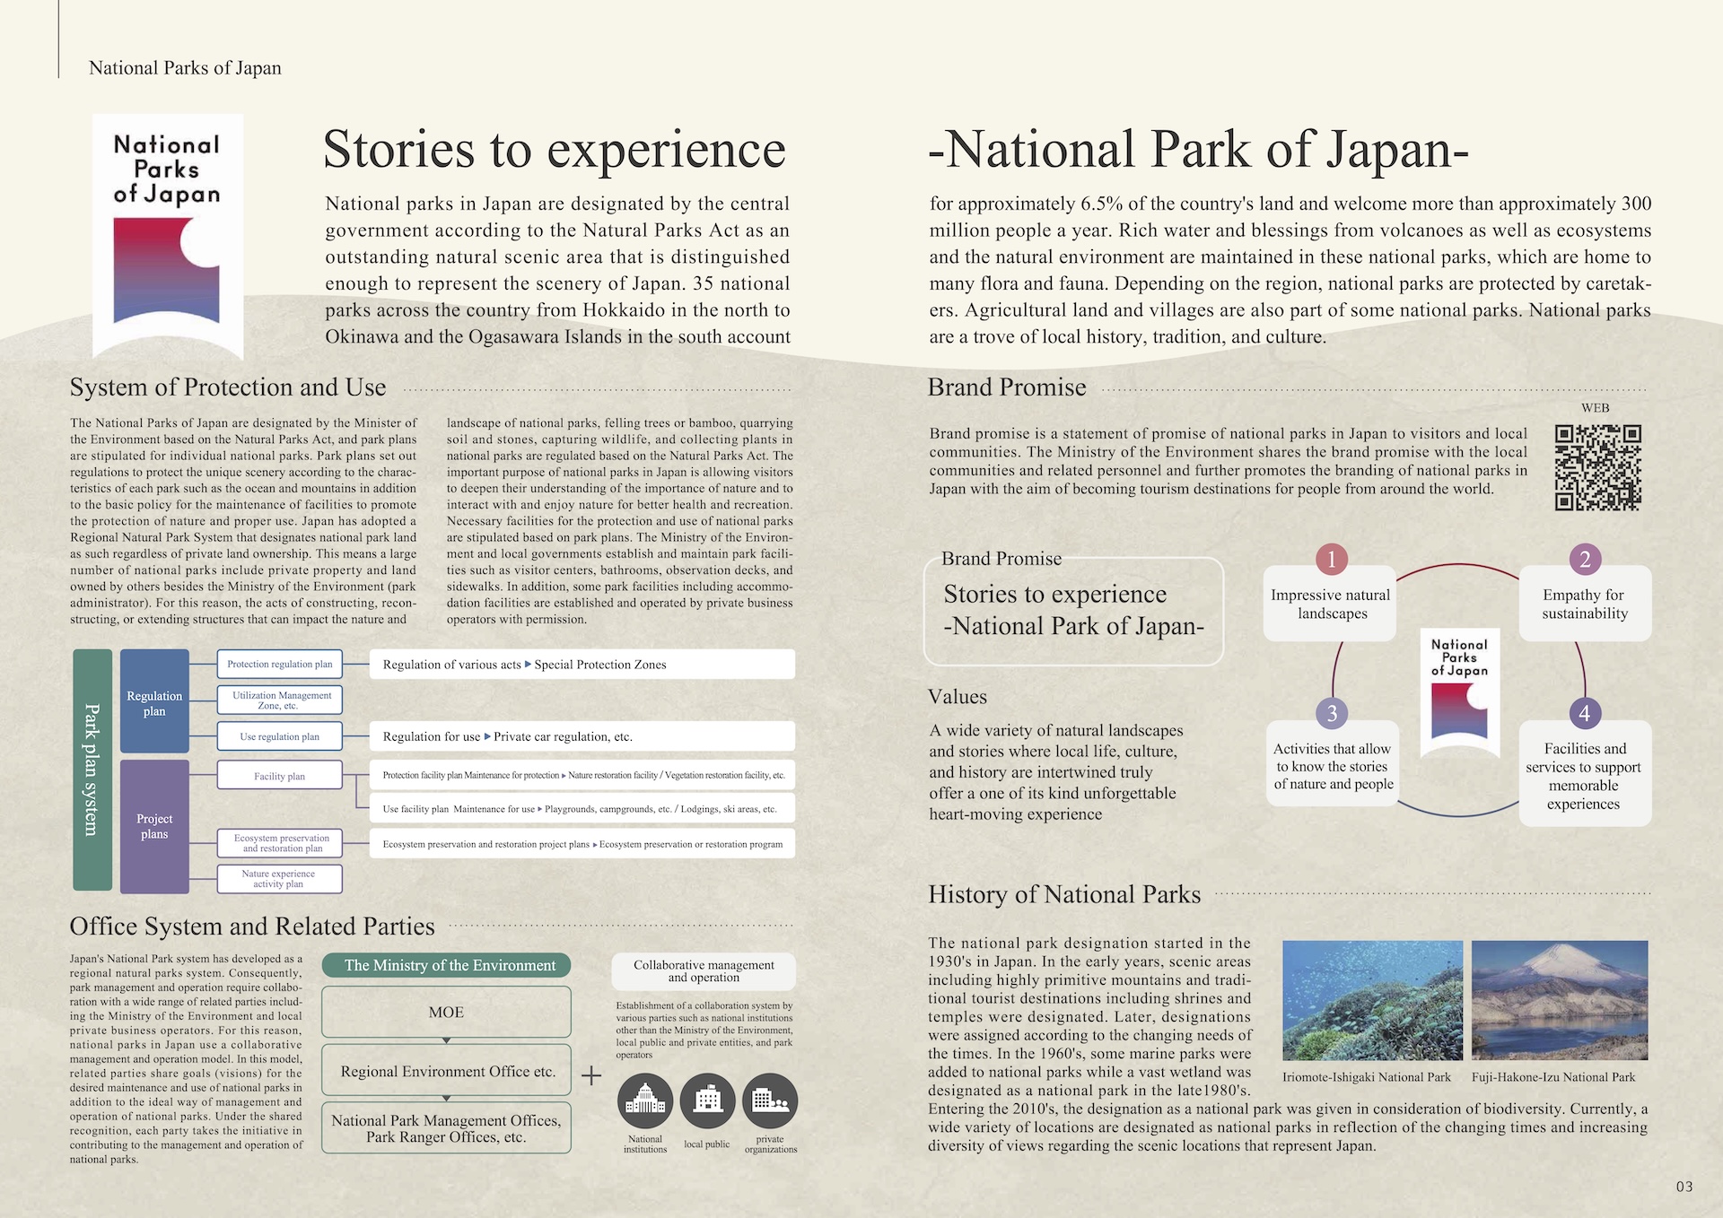Click the Collaborative management and operation box
The image size is (1723, 1218).
704,970
